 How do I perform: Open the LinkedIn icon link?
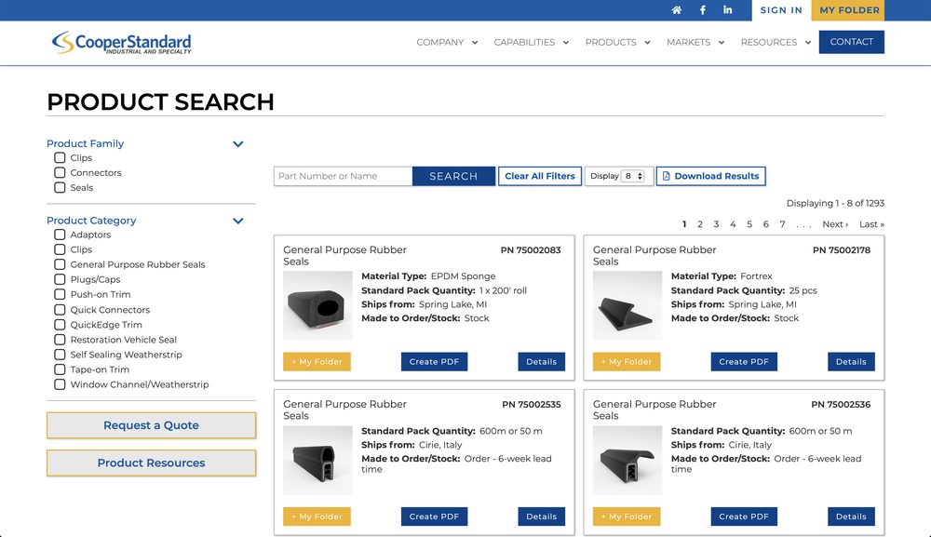(x=727, y=10)
